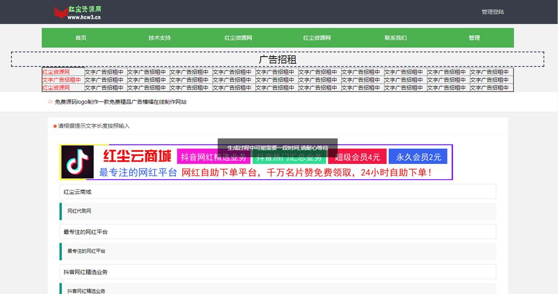Click the 红尘云商城 title in the banner
Viewport: 558px width, 294px height.
click(137, 156)
